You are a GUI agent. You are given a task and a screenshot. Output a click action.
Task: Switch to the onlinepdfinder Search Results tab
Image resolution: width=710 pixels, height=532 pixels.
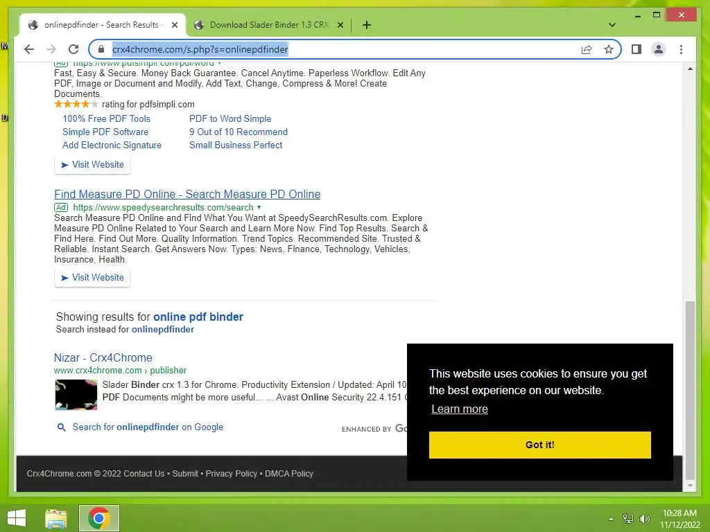pos(103,25)
